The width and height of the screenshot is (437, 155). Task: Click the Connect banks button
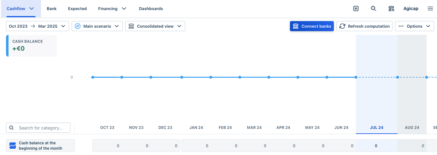312,26
